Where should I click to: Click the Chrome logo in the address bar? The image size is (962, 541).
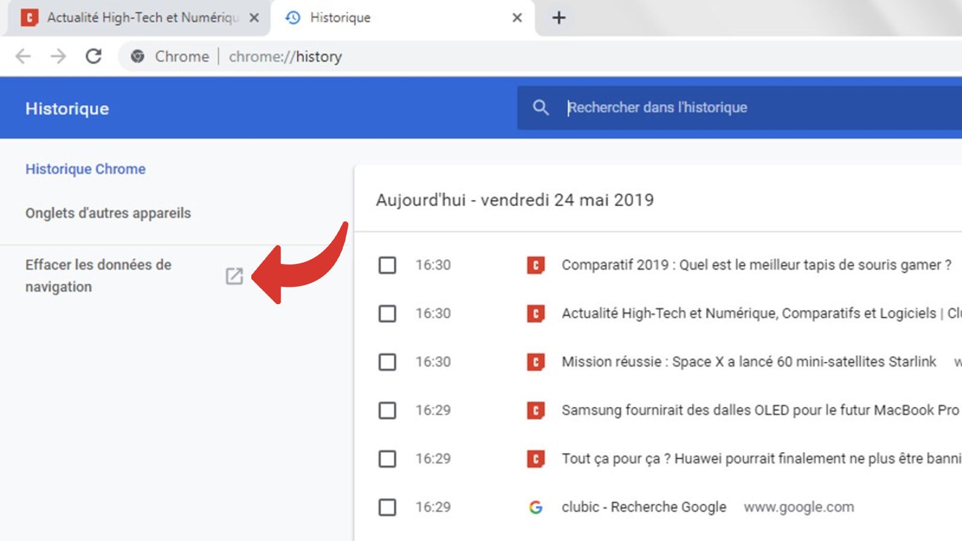[138, 57]
